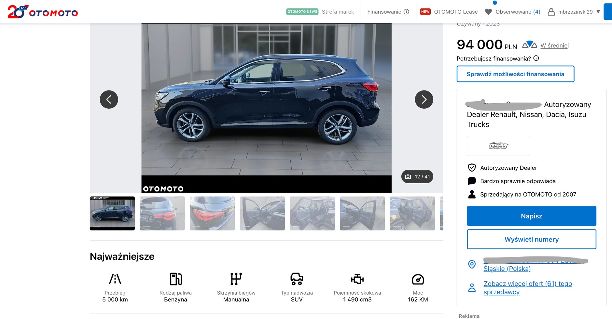The height and width of the screenshot is (319, 612).
Task: Click the Skrzynia biegów gearbox icon
Action: 236,279
